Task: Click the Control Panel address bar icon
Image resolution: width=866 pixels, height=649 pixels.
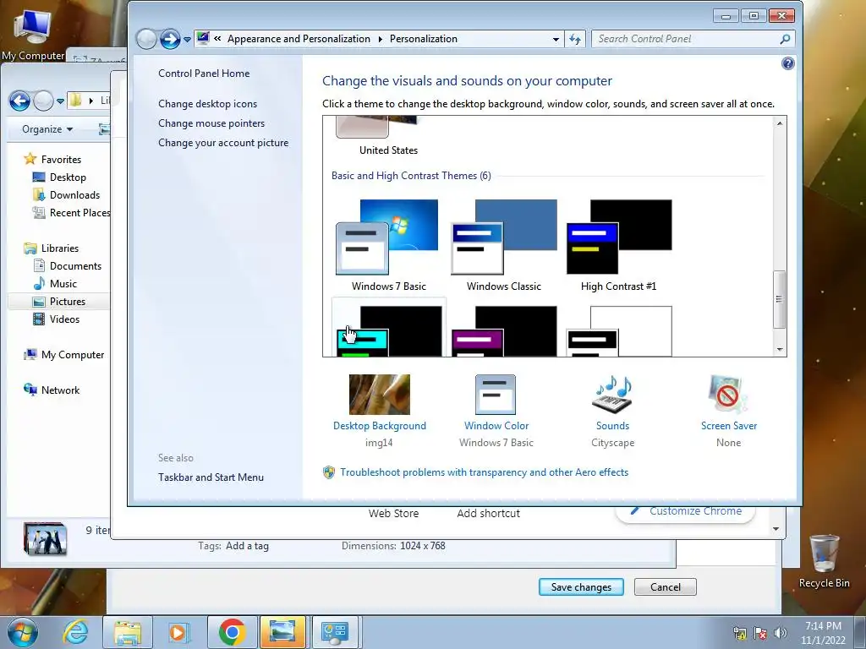Action: 203,38
